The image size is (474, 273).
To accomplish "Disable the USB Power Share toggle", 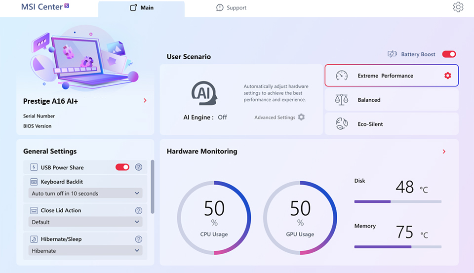I will coord(122,167).
